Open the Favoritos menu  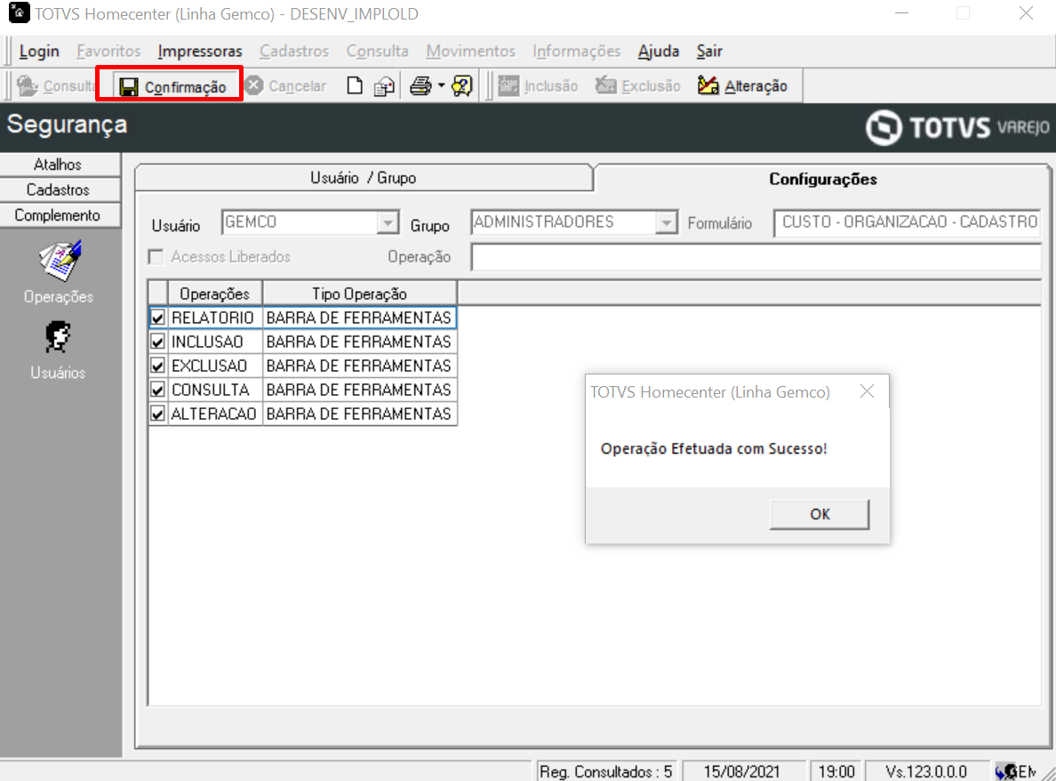pos(108,52)
